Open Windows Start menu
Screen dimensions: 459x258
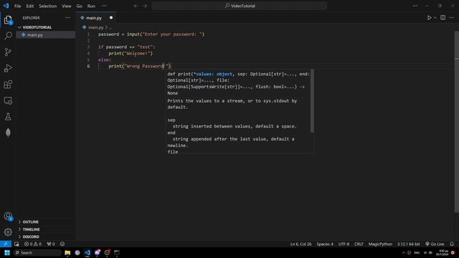7,252
